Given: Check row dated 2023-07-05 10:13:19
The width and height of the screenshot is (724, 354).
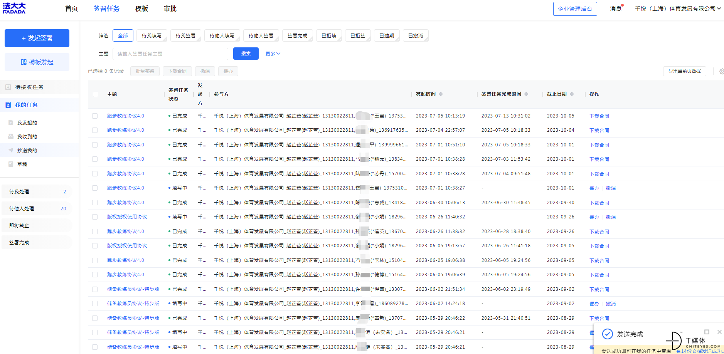Looking at the screenshot, I should (x=95, y=116).
